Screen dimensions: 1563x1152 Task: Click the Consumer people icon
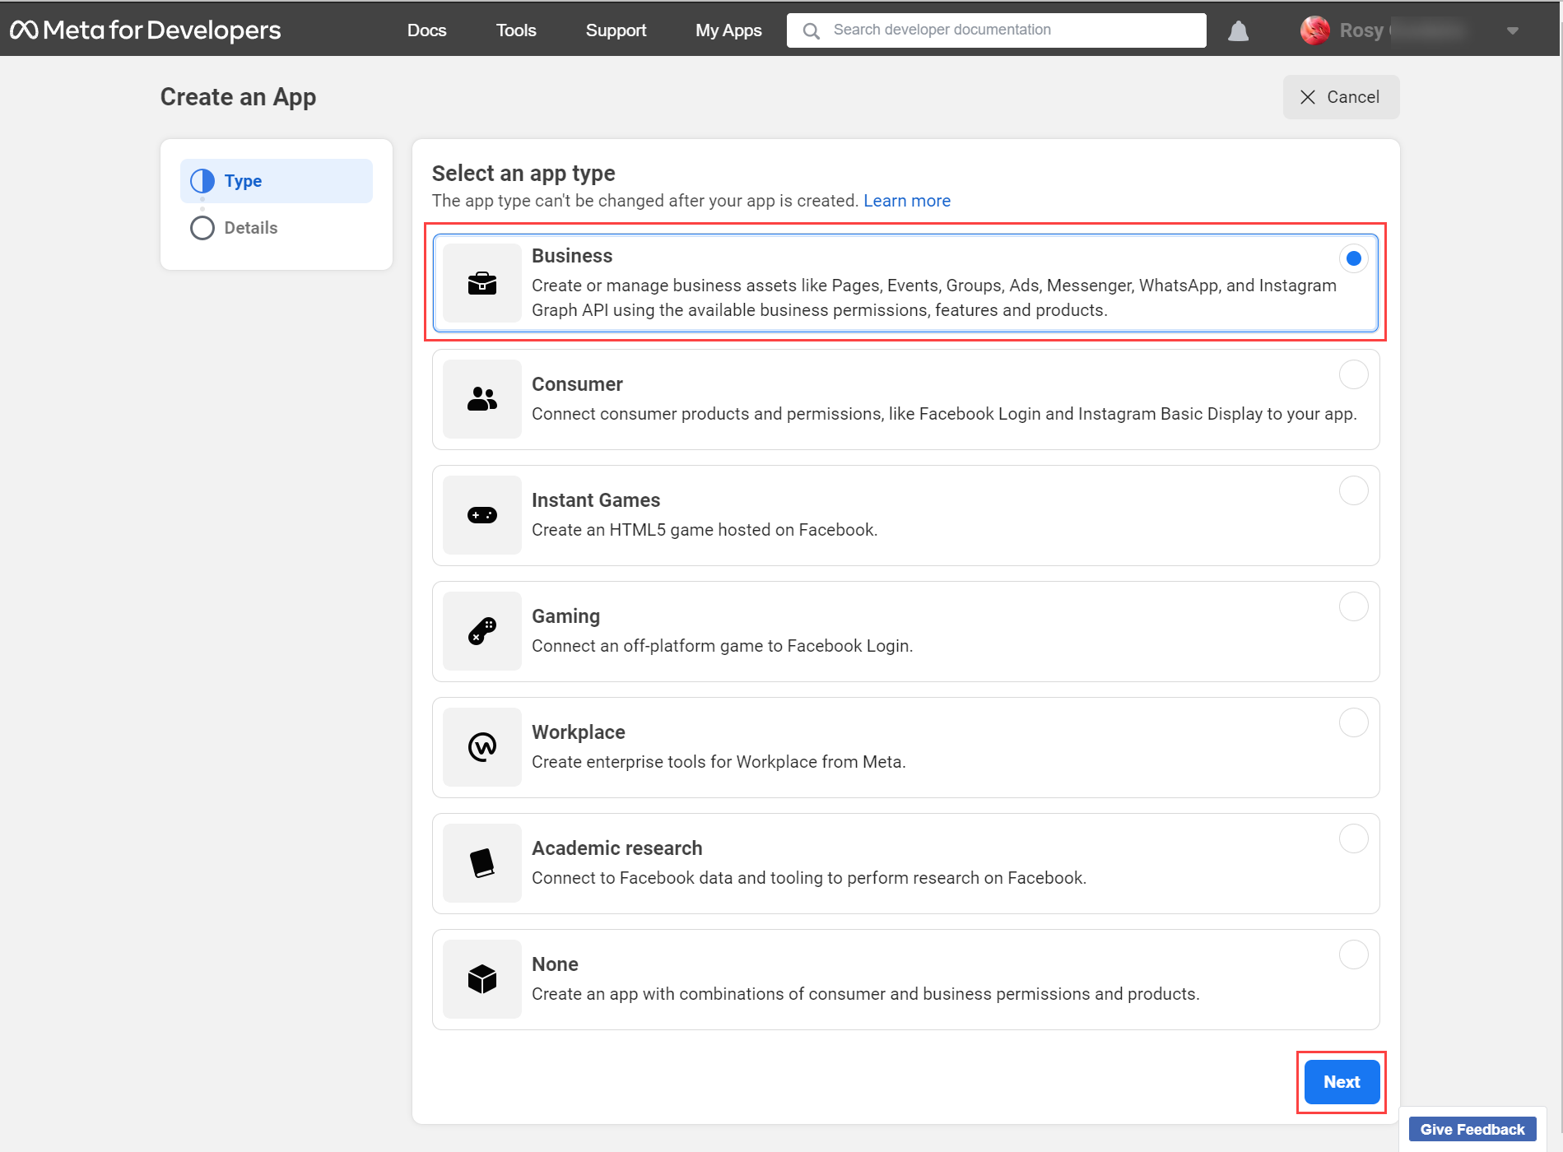click(x=481, y=399)
